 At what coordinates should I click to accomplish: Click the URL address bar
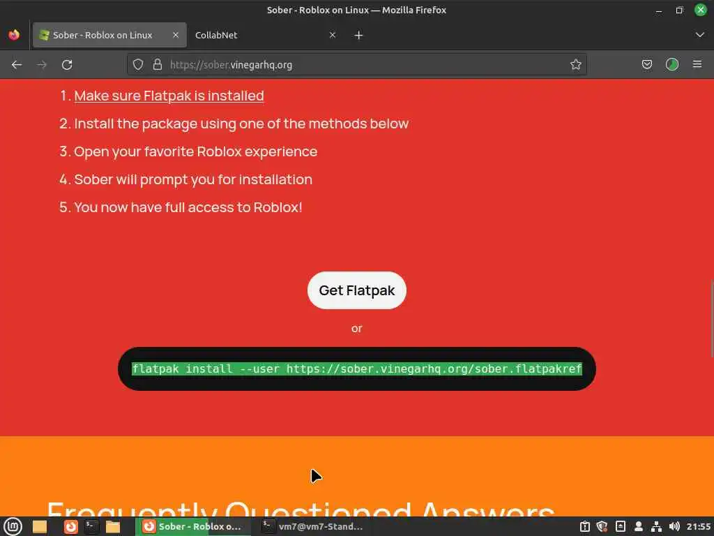[356, 65]
